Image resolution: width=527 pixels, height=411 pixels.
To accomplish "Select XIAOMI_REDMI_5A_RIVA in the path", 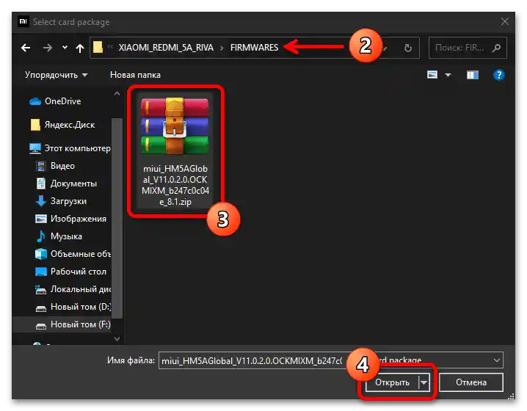I will [166, 48].
